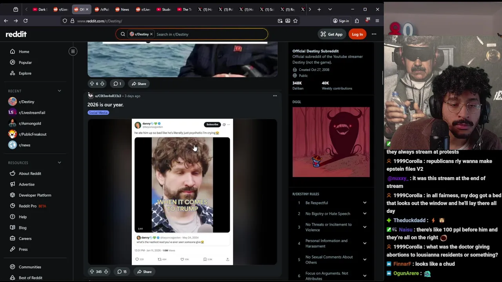Image resolution: width=502 pixels, height=282 pixels.
Task: Open the '2026 is our year.' post title
Action: click(105, 105)
